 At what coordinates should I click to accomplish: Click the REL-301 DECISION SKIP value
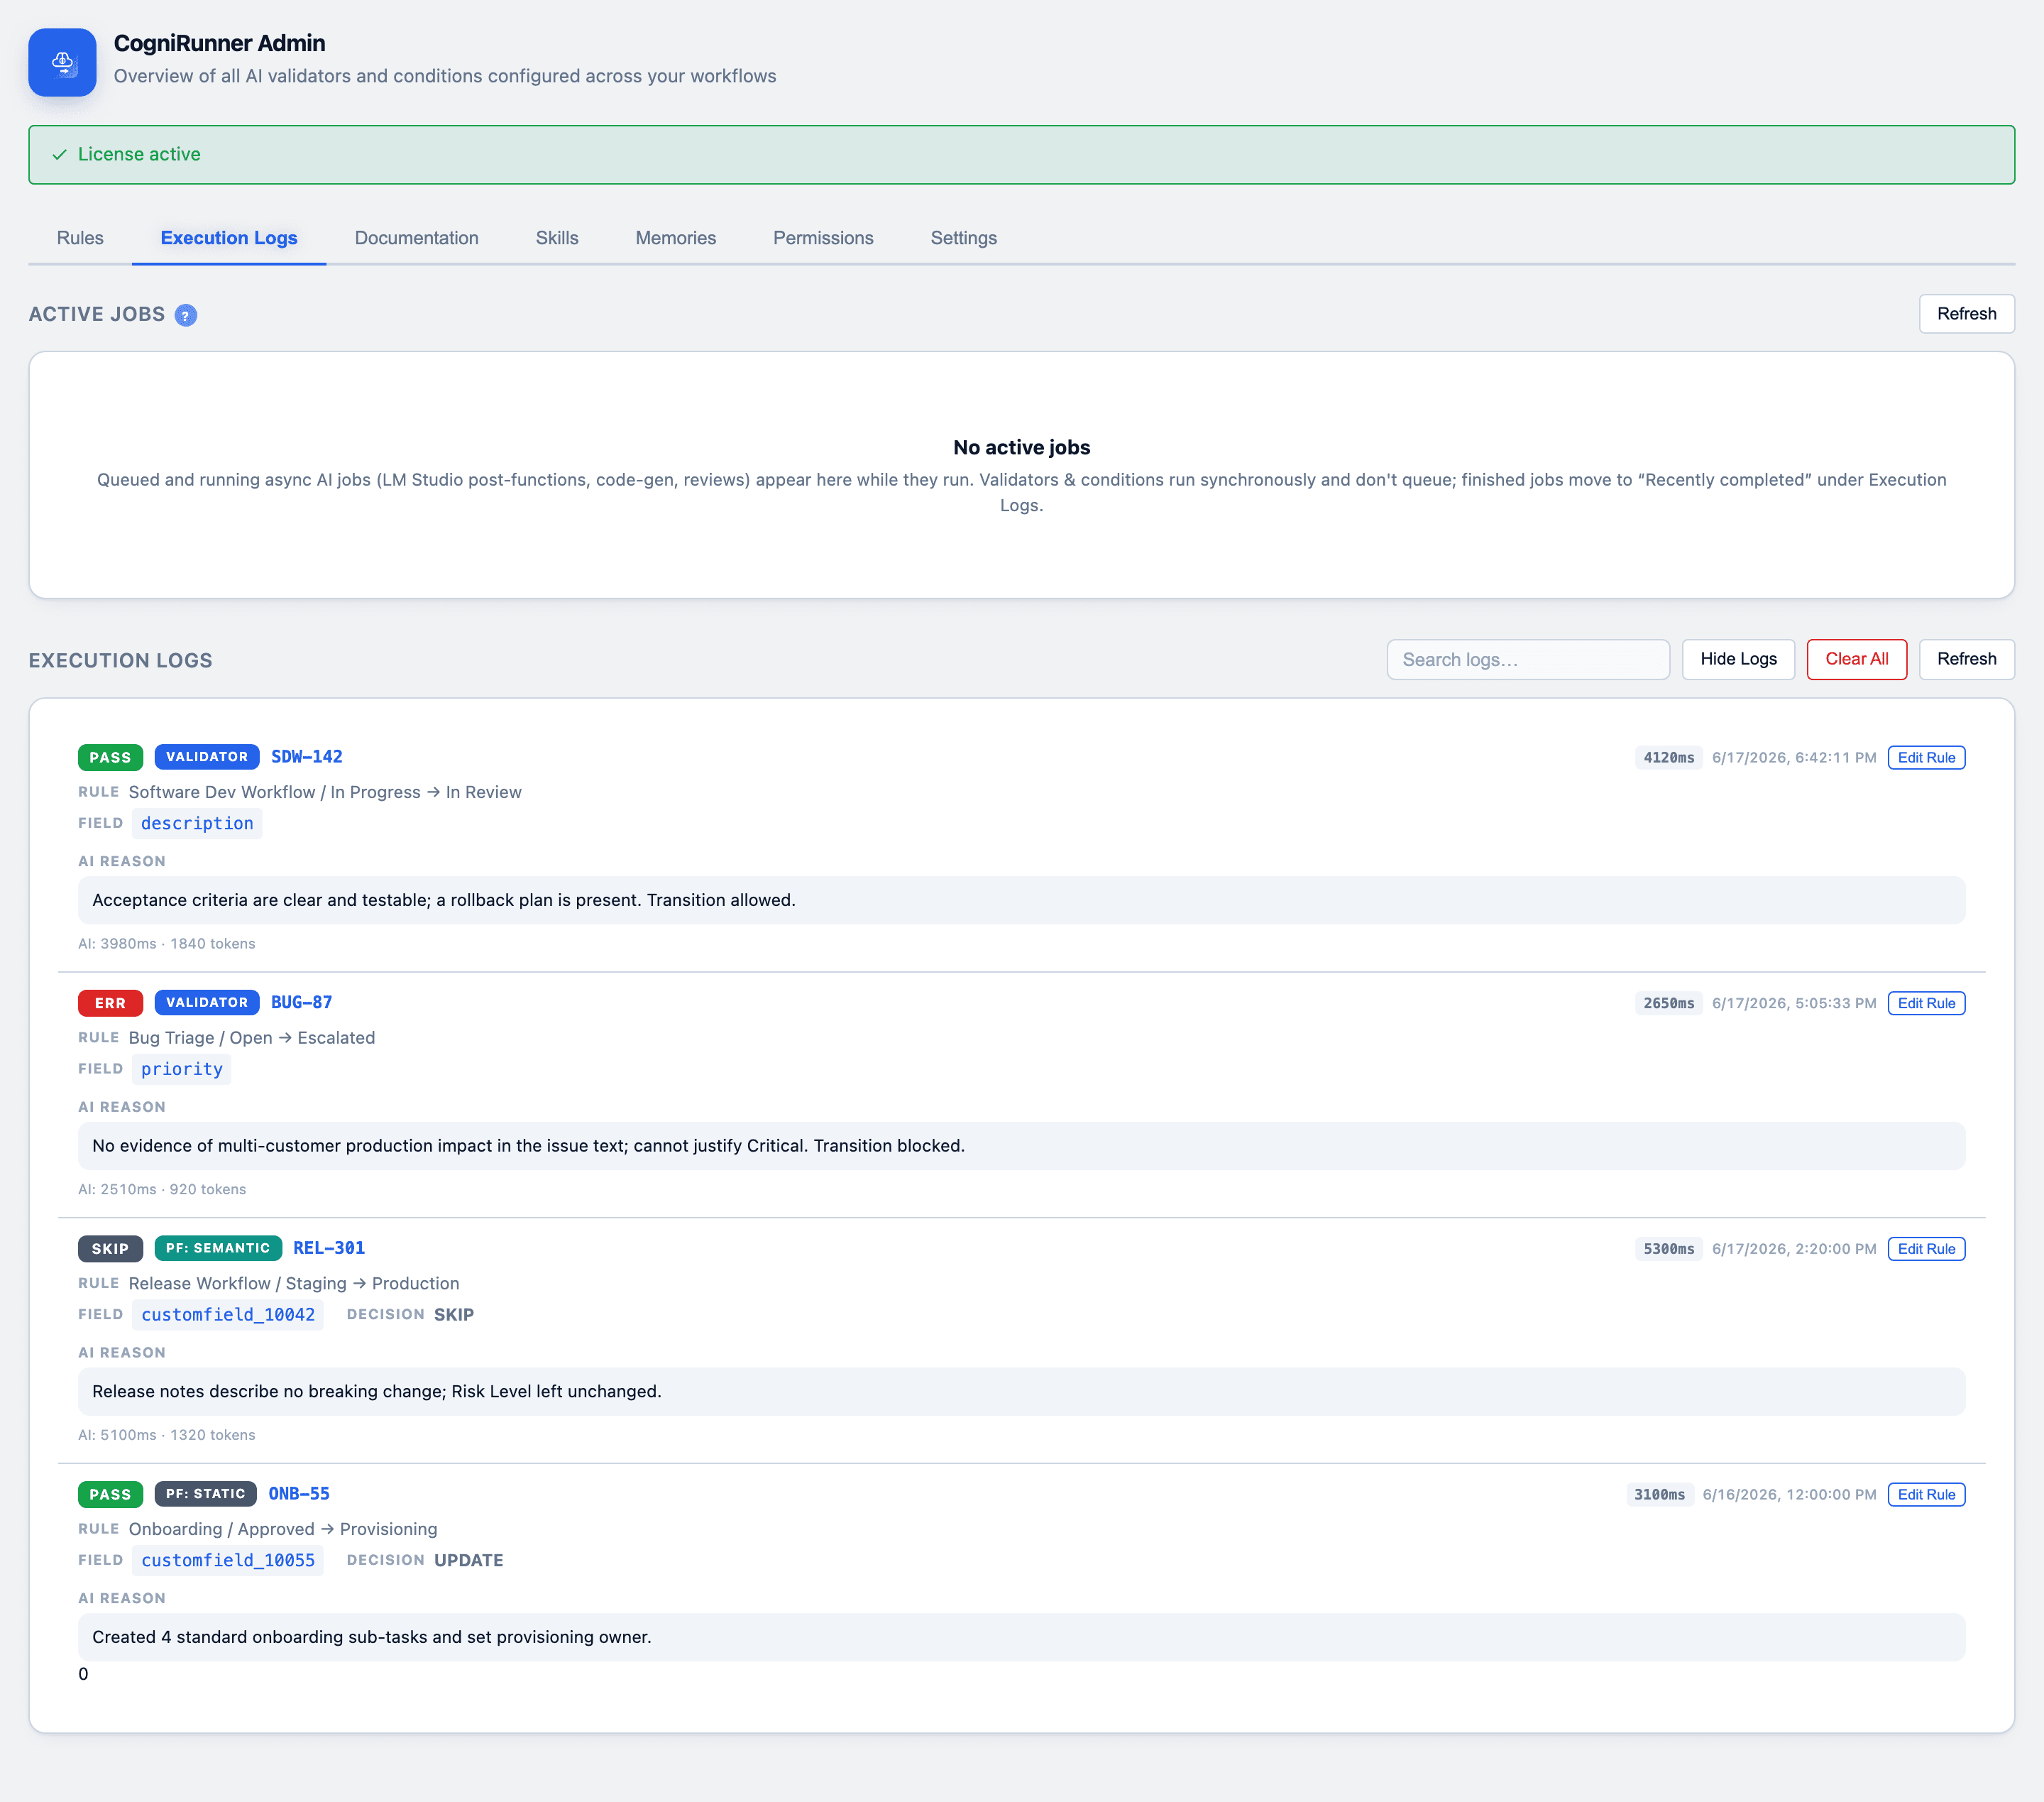[x=454, y=1315]
